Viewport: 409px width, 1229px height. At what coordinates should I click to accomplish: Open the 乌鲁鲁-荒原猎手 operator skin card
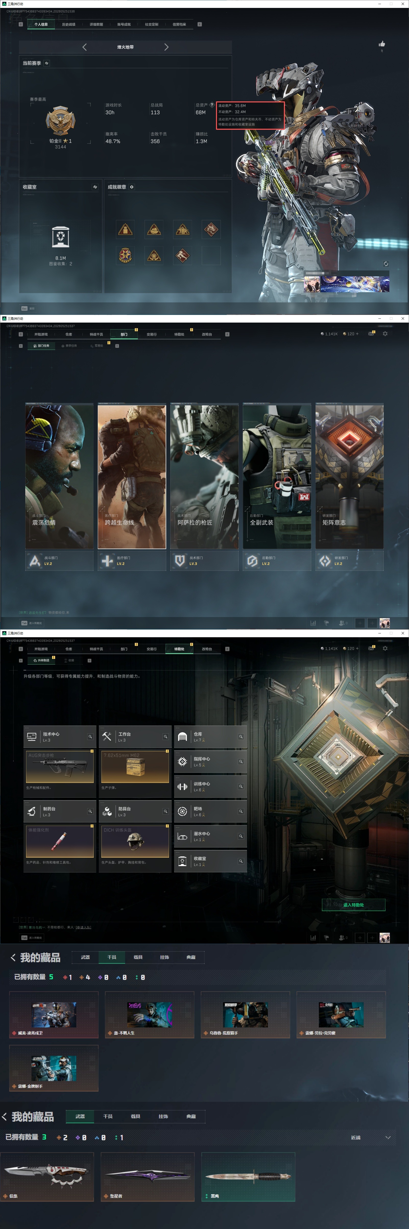click(x=246, y=1014)
